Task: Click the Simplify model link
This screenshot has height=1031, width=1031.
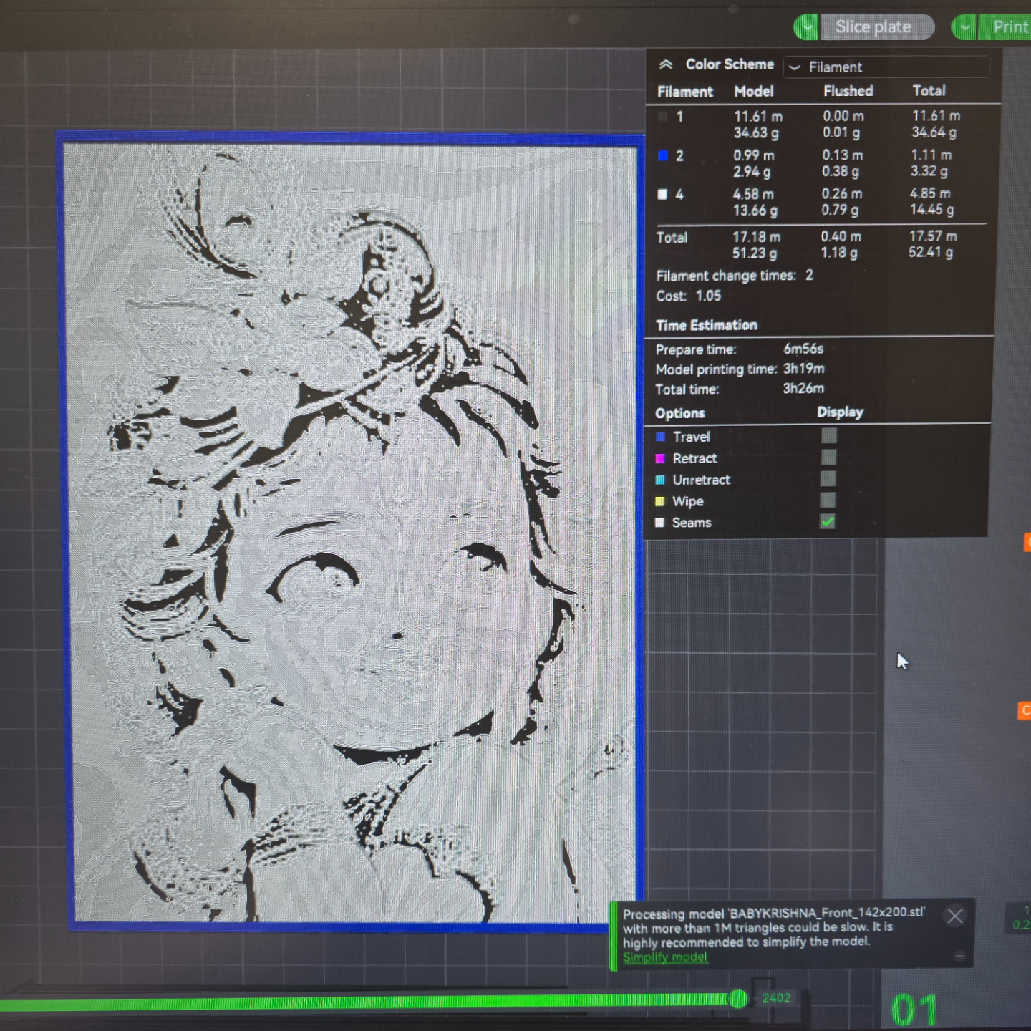Action: (665, 957)
